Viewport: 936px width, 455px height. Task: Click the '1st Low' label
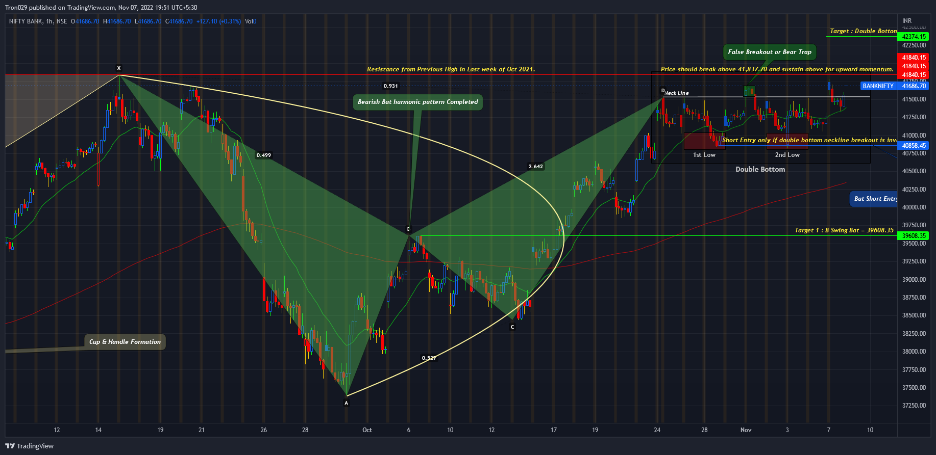point(704,155)
